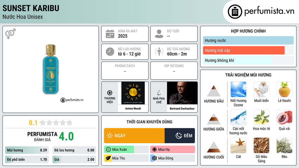This screenshot has height=168, width=299.
Task: Click the Độ phổ biến 1.70 score bar
Action: coord(27,160)
